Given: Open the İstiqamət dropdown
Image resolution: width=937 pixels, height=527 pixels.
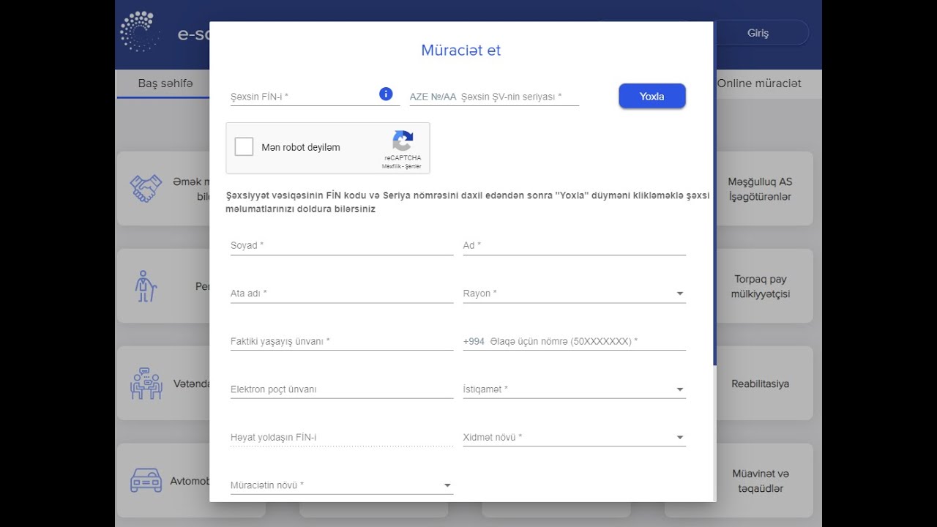Looking at the screenshot, I should click(575, 389).
